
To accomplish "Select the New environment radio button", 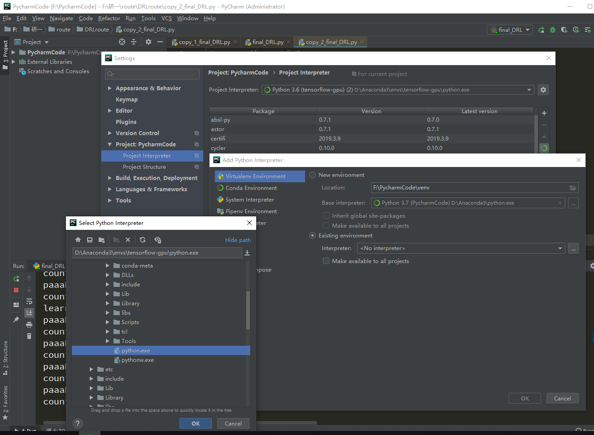I will (313, 175).
